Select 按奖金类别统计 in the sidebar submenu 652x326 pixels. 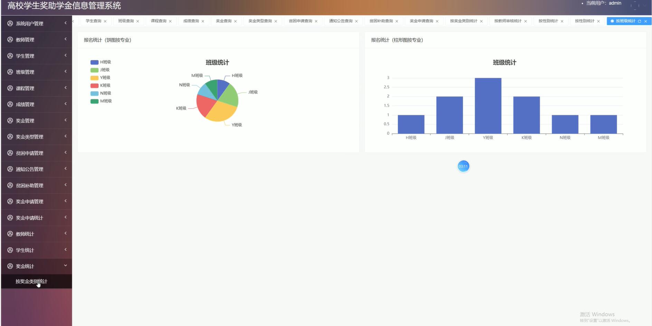(x=31, y=281)
